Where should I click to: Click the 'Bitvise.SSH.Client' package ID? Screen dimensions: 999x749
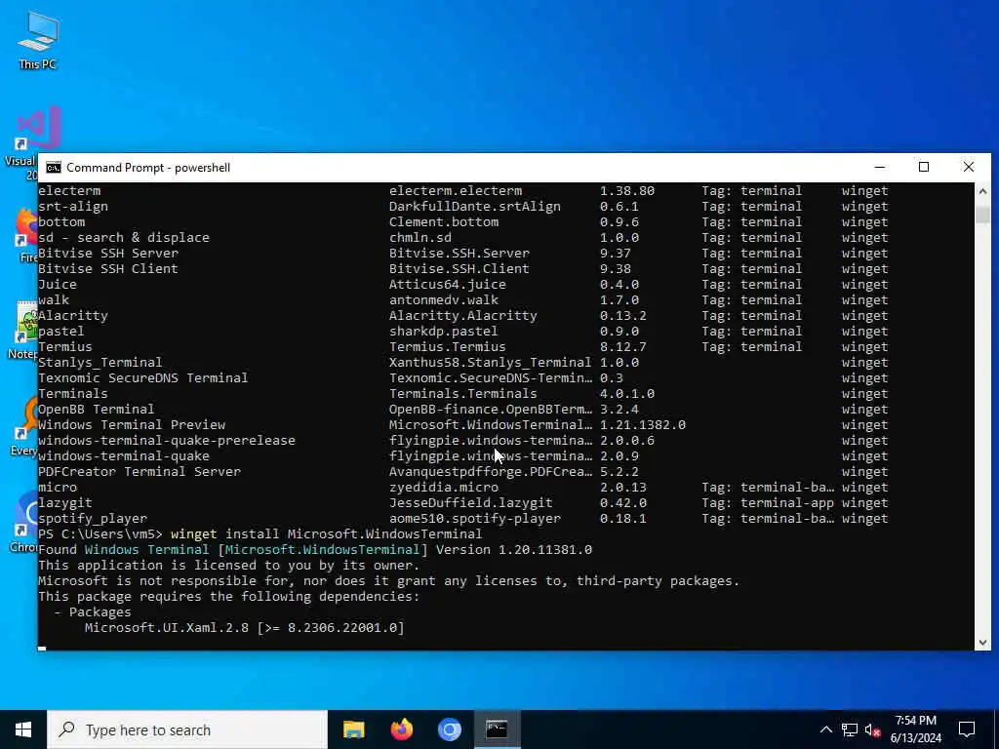pyautogui.click(x=460, y=269)
